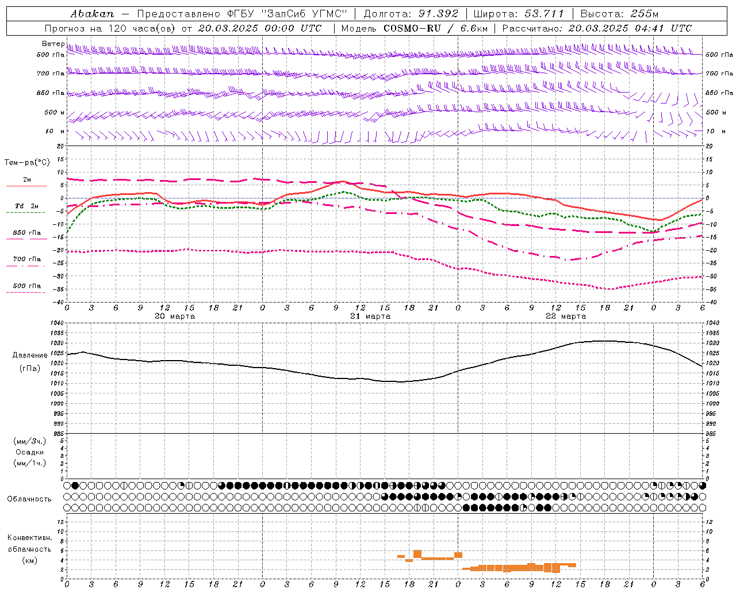Image resolution: width=736 pixels, height=589 pixels.
Task: Select the provider text ФГБУ "ЗапСиб УГМС"
Action: tap(287, 14)
